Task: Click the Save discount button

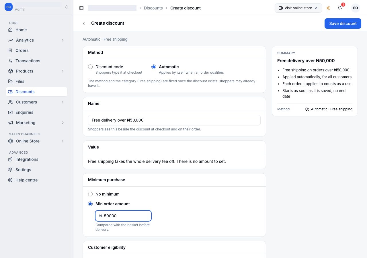Action: 343,24
